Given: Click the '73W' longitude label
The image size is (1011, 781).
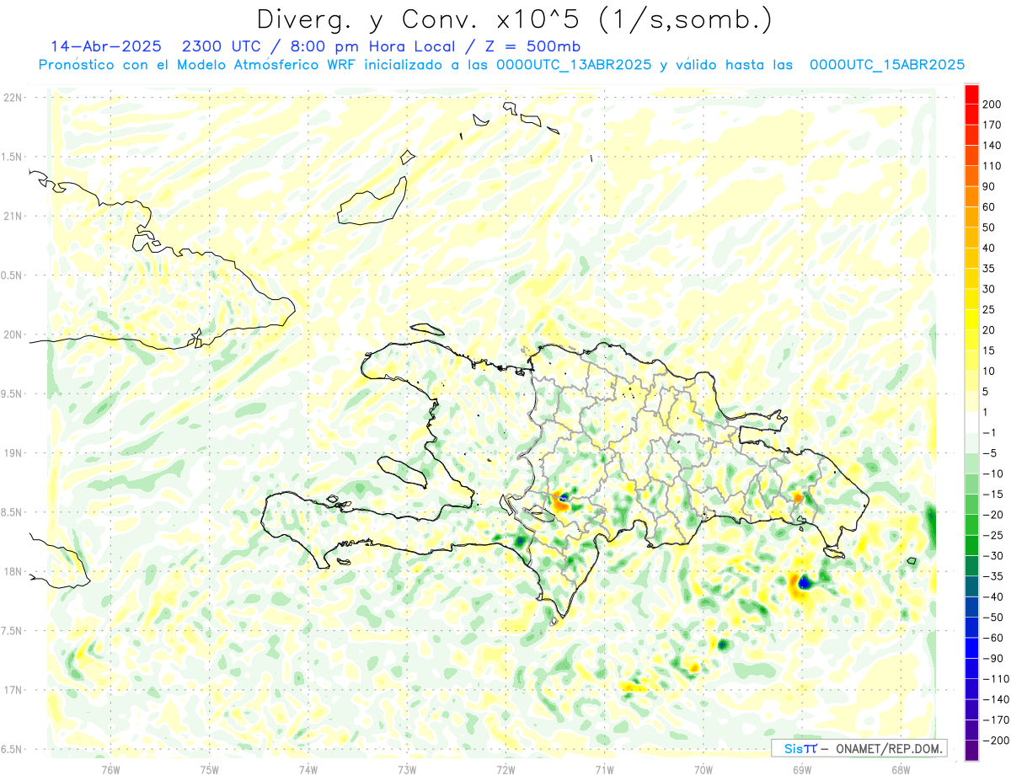Looking at the screenshot, I should 407,769.
